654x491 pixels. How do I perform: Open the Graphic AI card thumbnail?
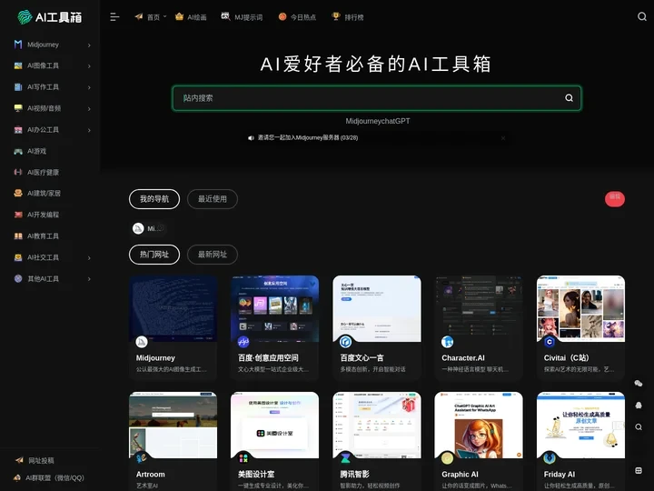pos(479,425)
